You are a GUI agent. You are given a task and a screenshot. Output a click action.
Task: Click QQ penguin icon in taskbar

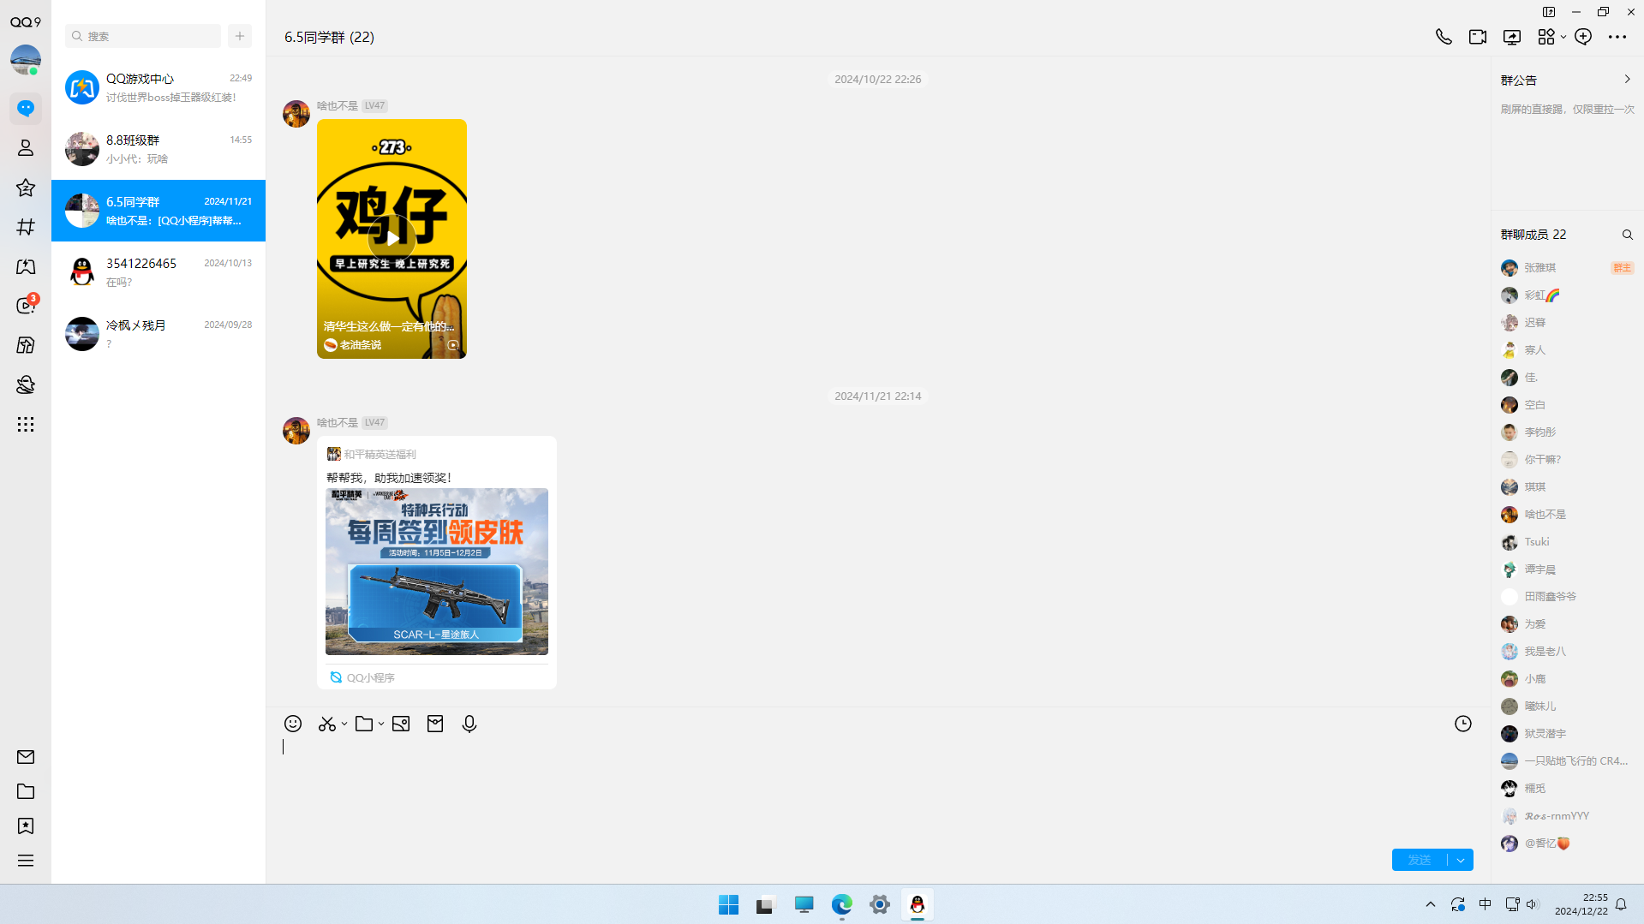click(x=918, y=904)
